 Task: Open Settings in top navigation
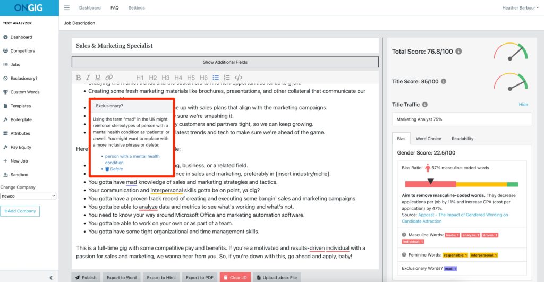coord(137,7)
